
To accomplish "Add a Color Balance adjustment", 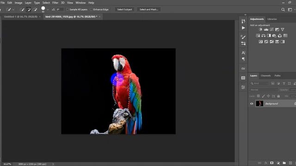I will [263, 36].
